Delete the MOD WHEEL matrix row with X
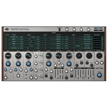This screenshot has height=108, width=108. tap(102, 37)
